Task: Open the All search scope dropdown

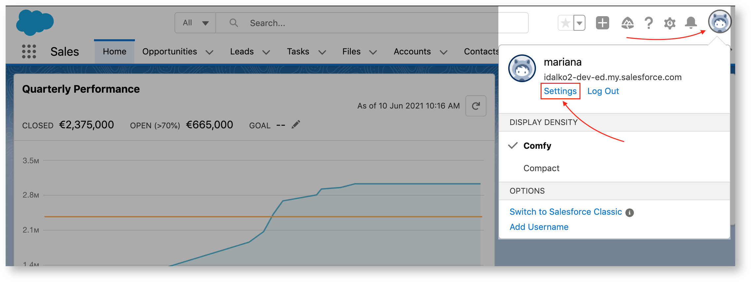Action: (196, 23)
